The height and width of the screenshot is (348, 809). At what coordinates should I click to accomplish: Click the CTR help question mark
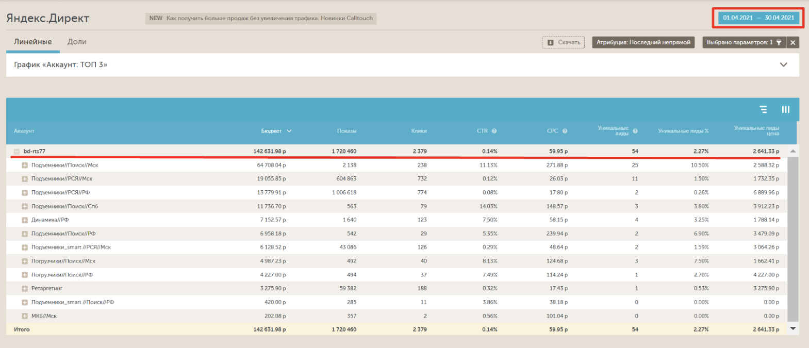tap(494, 131)
